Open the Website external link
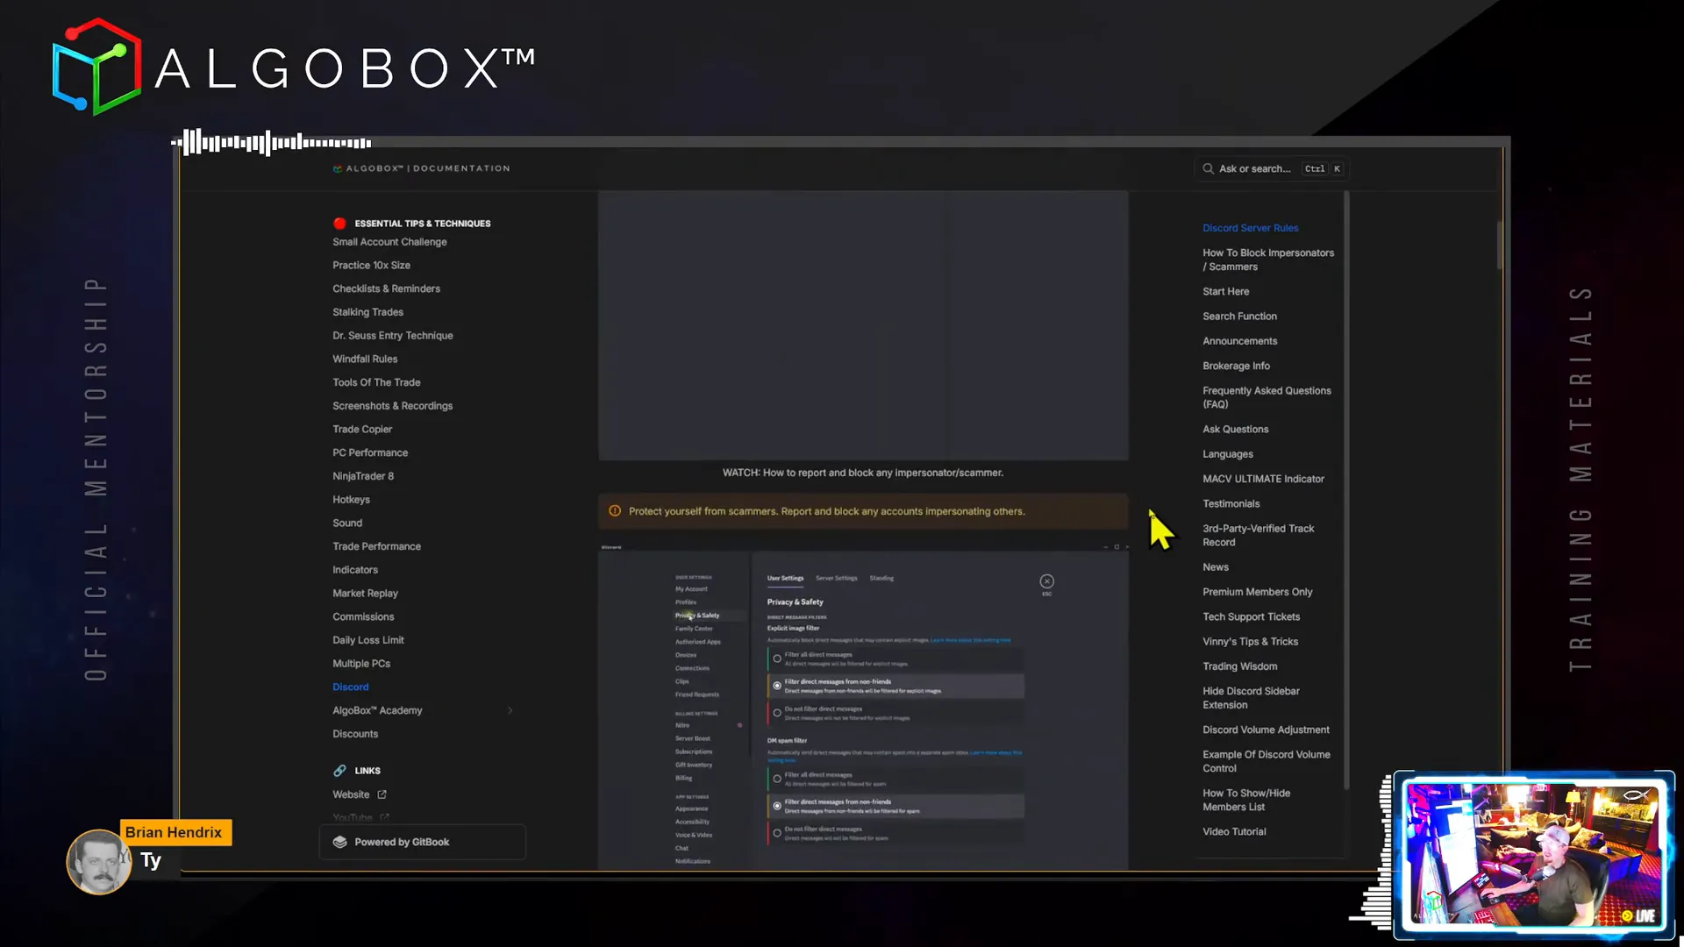 [359, 794]
